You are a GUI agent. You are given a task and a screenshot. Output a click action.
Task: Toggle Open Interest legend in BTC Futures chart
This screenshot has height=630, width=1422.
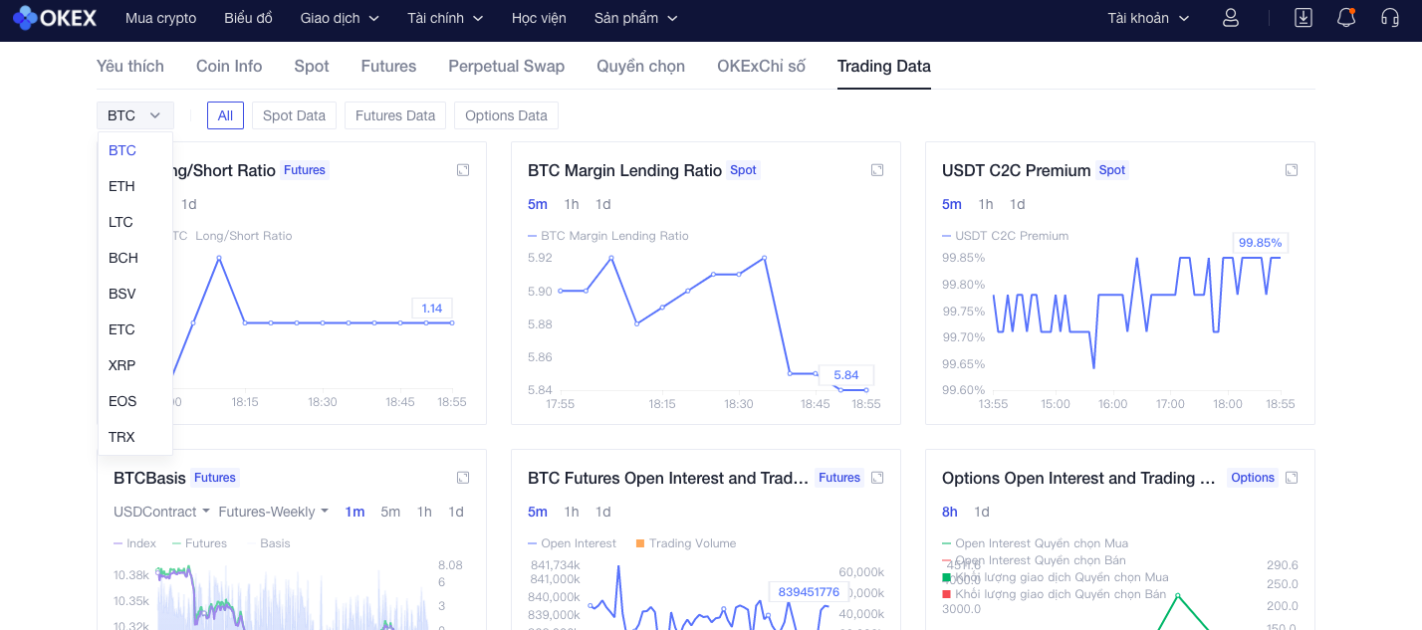[572, 543]
